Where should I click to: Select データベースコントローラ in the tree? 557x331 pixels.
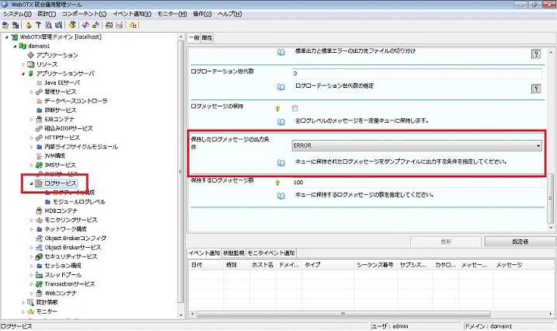[75, 101]
